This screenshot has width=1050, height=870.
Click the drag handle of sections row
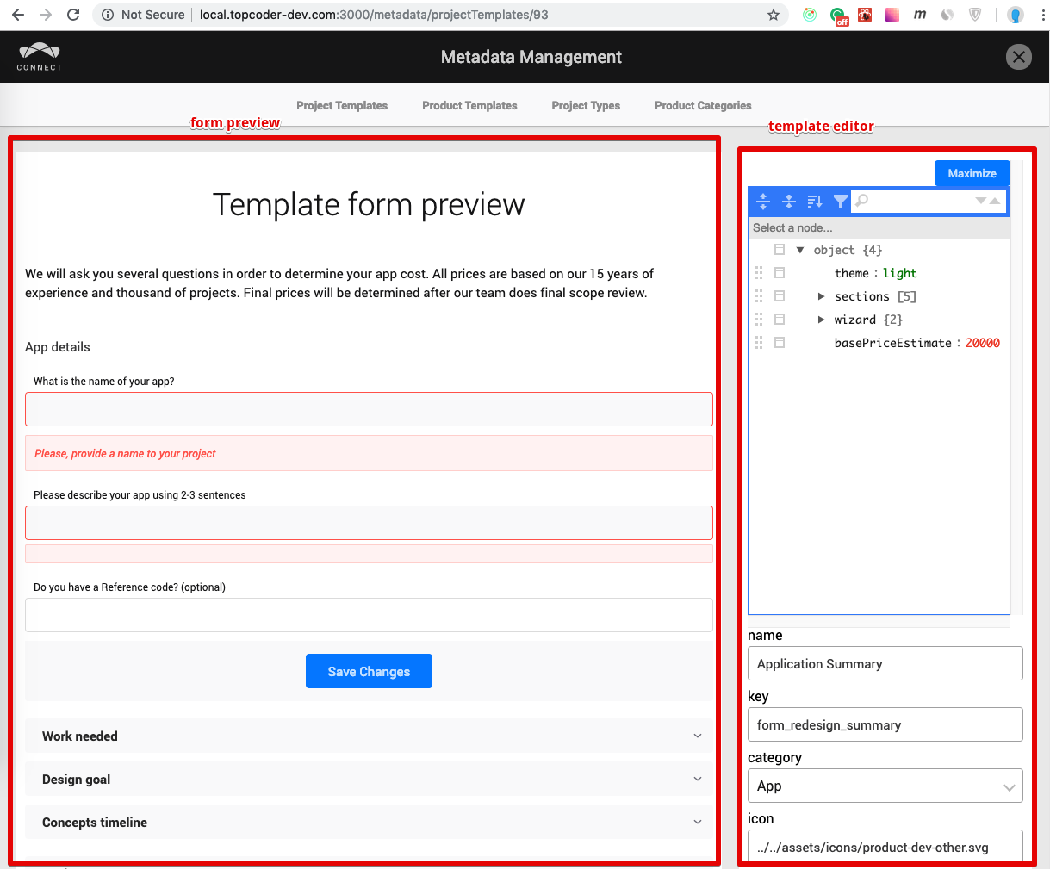point(759,296)
